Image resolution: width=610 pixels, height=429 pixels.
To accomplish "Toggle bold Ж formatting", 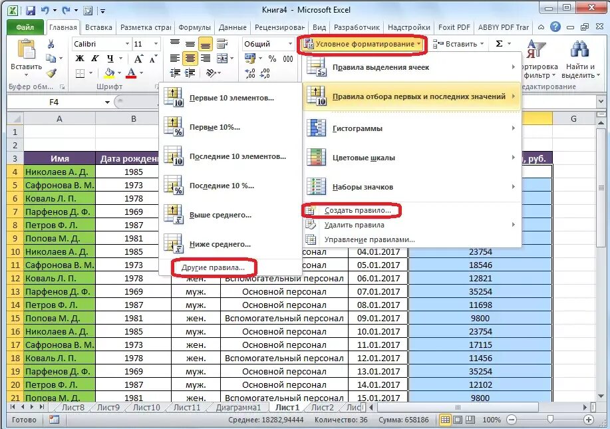I will tap(80, 59).
